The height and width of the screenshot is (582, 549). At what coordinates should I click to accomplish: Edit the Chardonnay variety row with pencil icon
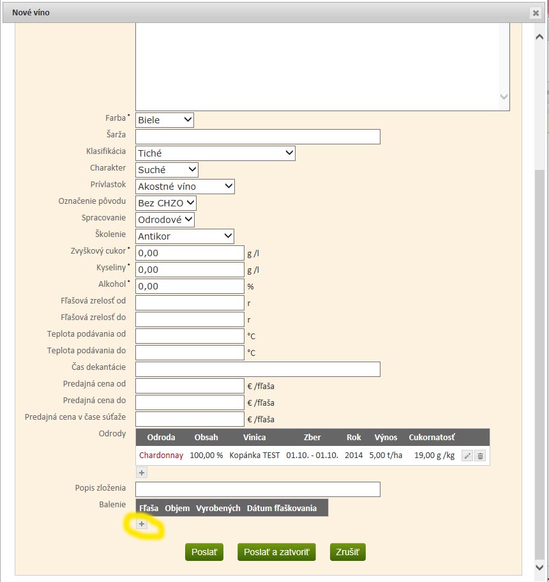tap(467, 456)
